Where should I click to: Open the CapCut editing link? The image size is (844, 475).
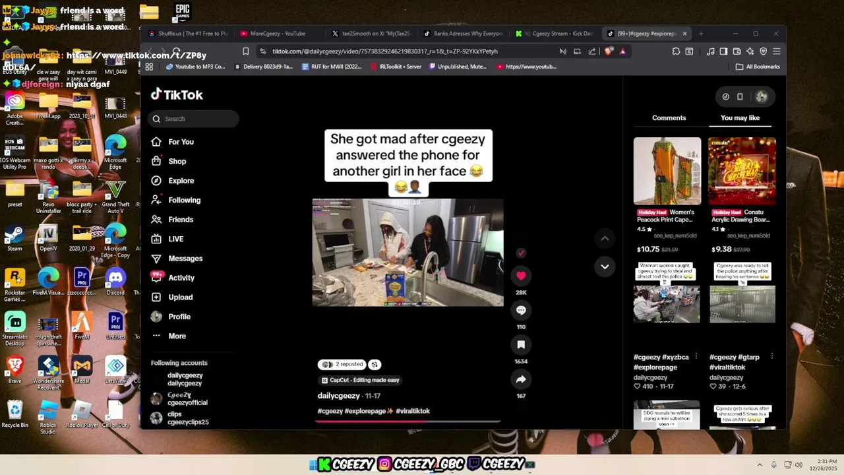tap(360, 380)
